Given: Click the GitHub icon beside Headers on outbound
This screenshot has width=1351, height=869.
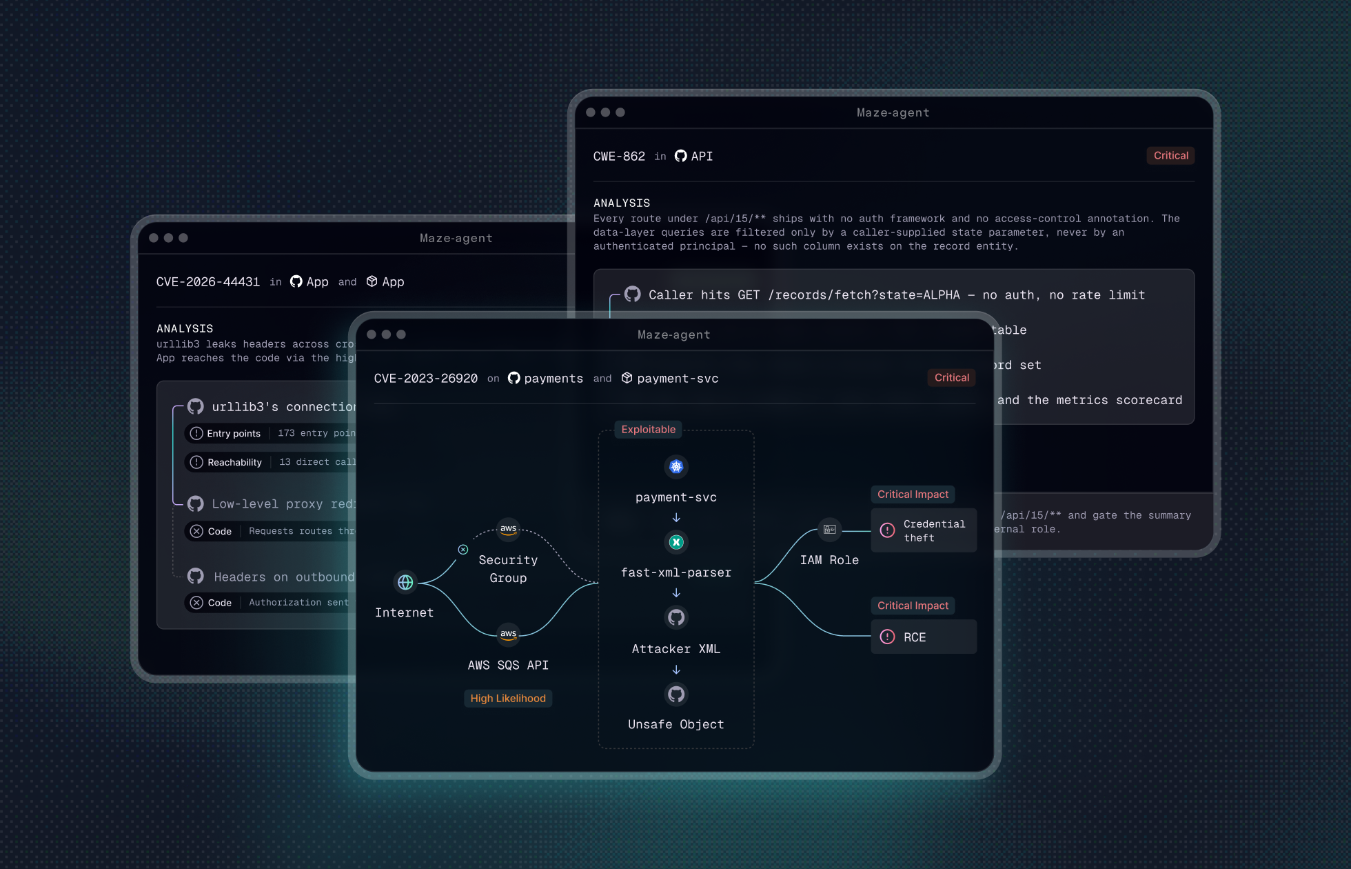Looking at the screenshot, I should point(196,576).
